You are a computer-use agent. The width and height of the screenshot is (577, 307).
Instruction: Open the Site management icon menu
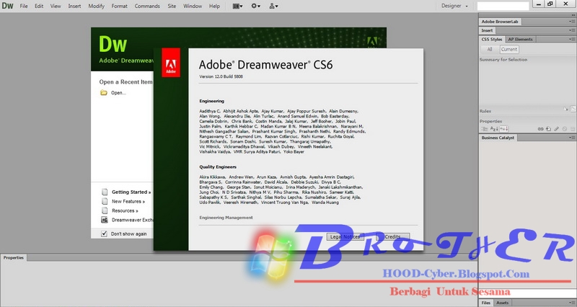pos(273,6)
